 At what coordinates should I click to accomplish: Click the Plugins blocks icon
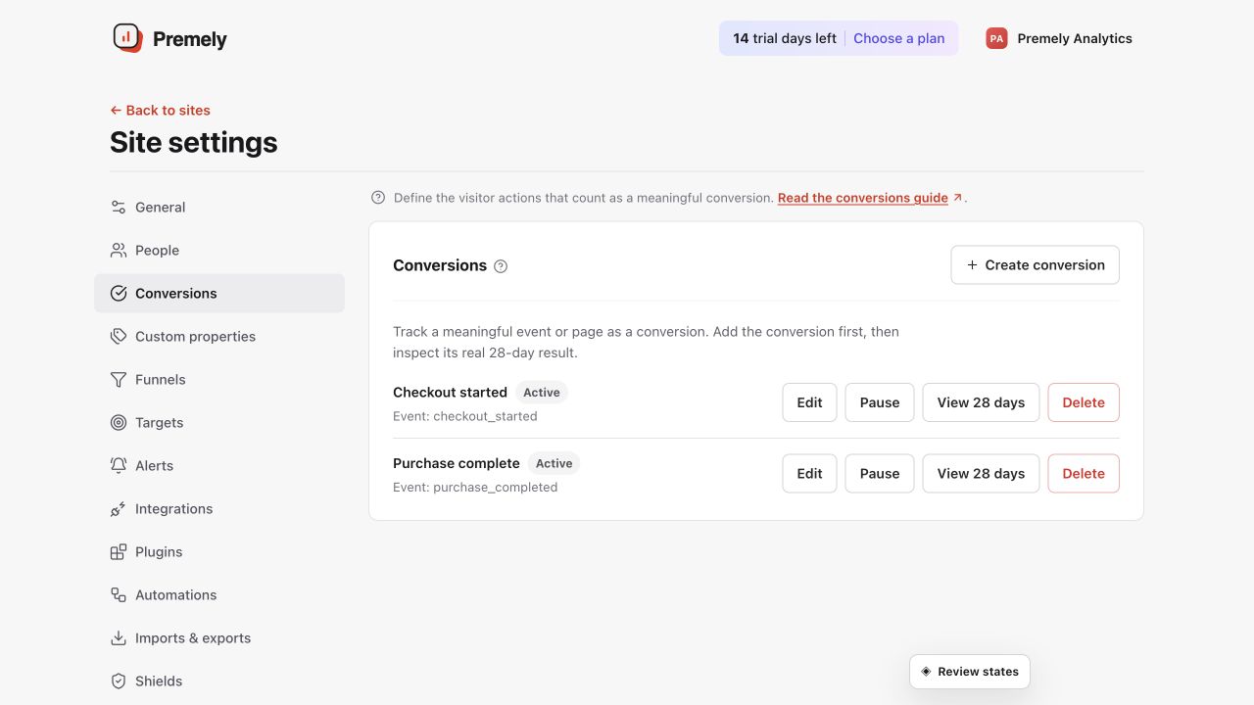point(119,552)
